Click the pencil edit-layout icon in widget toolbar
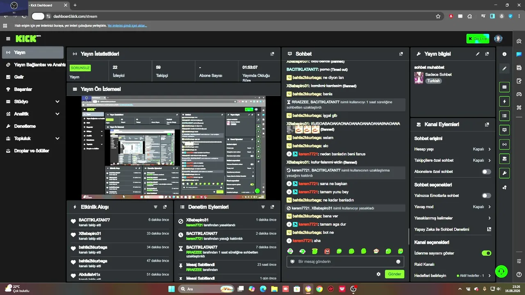 tap(504, 68)
